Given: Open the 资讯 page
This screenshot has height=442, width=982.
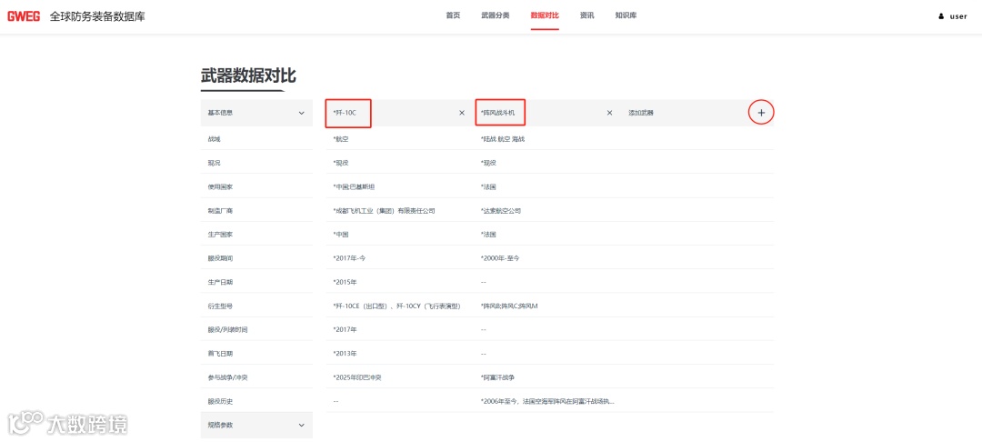Looking at the screenshot, I should click(x=586, y=15).
